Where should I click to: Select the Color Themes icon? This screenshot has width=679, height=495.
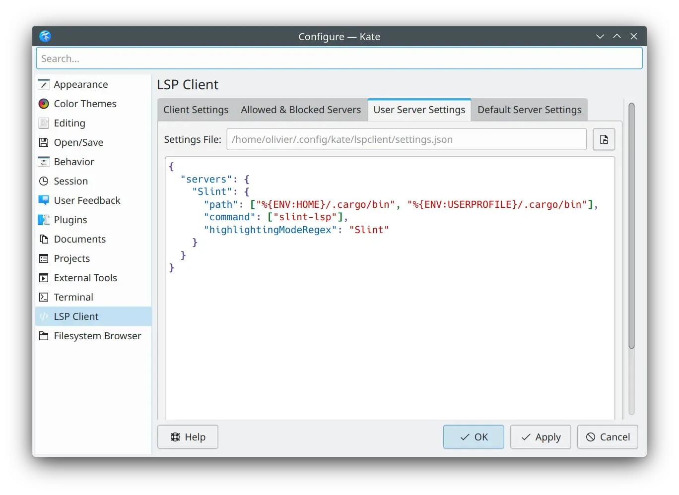[x=44, y=104]
